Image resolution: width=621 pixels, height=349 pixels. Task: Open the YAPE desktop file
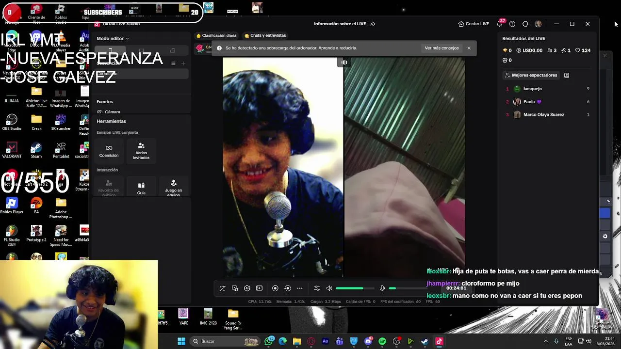[x=183, y=317]
